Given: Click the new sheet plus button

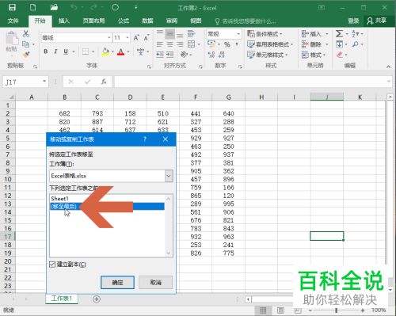Looking at the screenshot, I should pyautogui.click(x=97, y=299).
